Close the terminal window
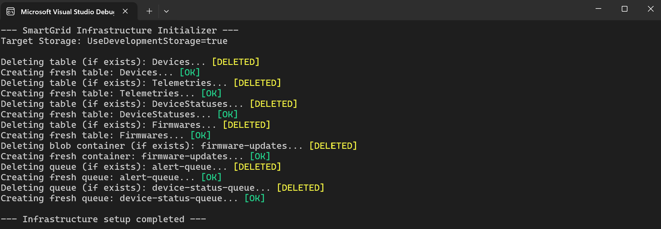This screenshot has width=661, height=229. coord(650,9)
